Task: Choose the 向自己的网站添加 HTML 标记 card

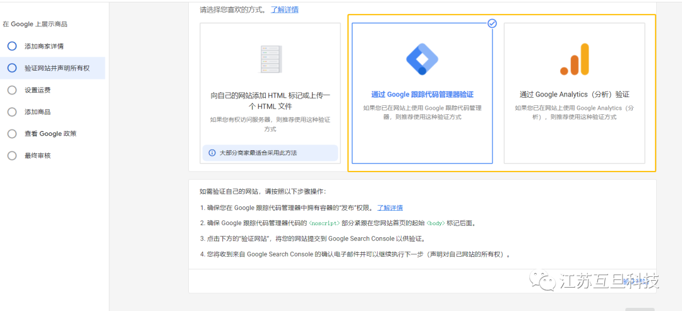Action: 270,100
